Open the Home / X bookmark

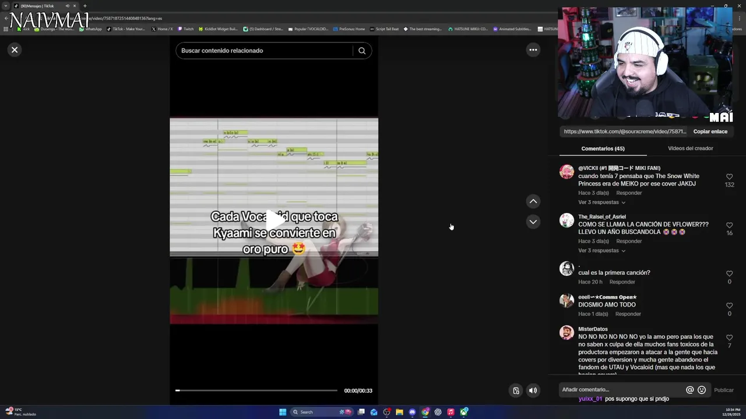[162, 29]
